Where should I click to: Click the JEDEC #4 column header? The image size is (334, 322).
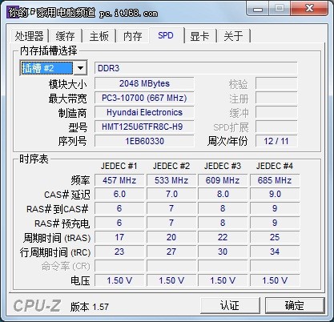coord(275,166)
